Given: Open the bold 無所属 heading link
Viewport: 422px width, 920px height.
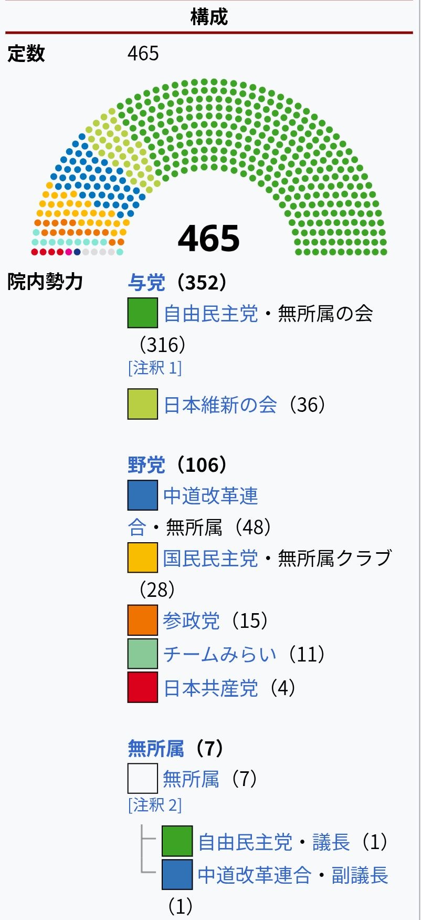Looking at the screenshot, I should [156, 748].
